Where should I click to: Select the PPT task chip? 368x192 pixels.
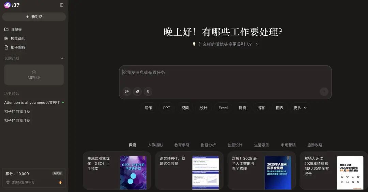pyautogui.click(x=167, y=108)
